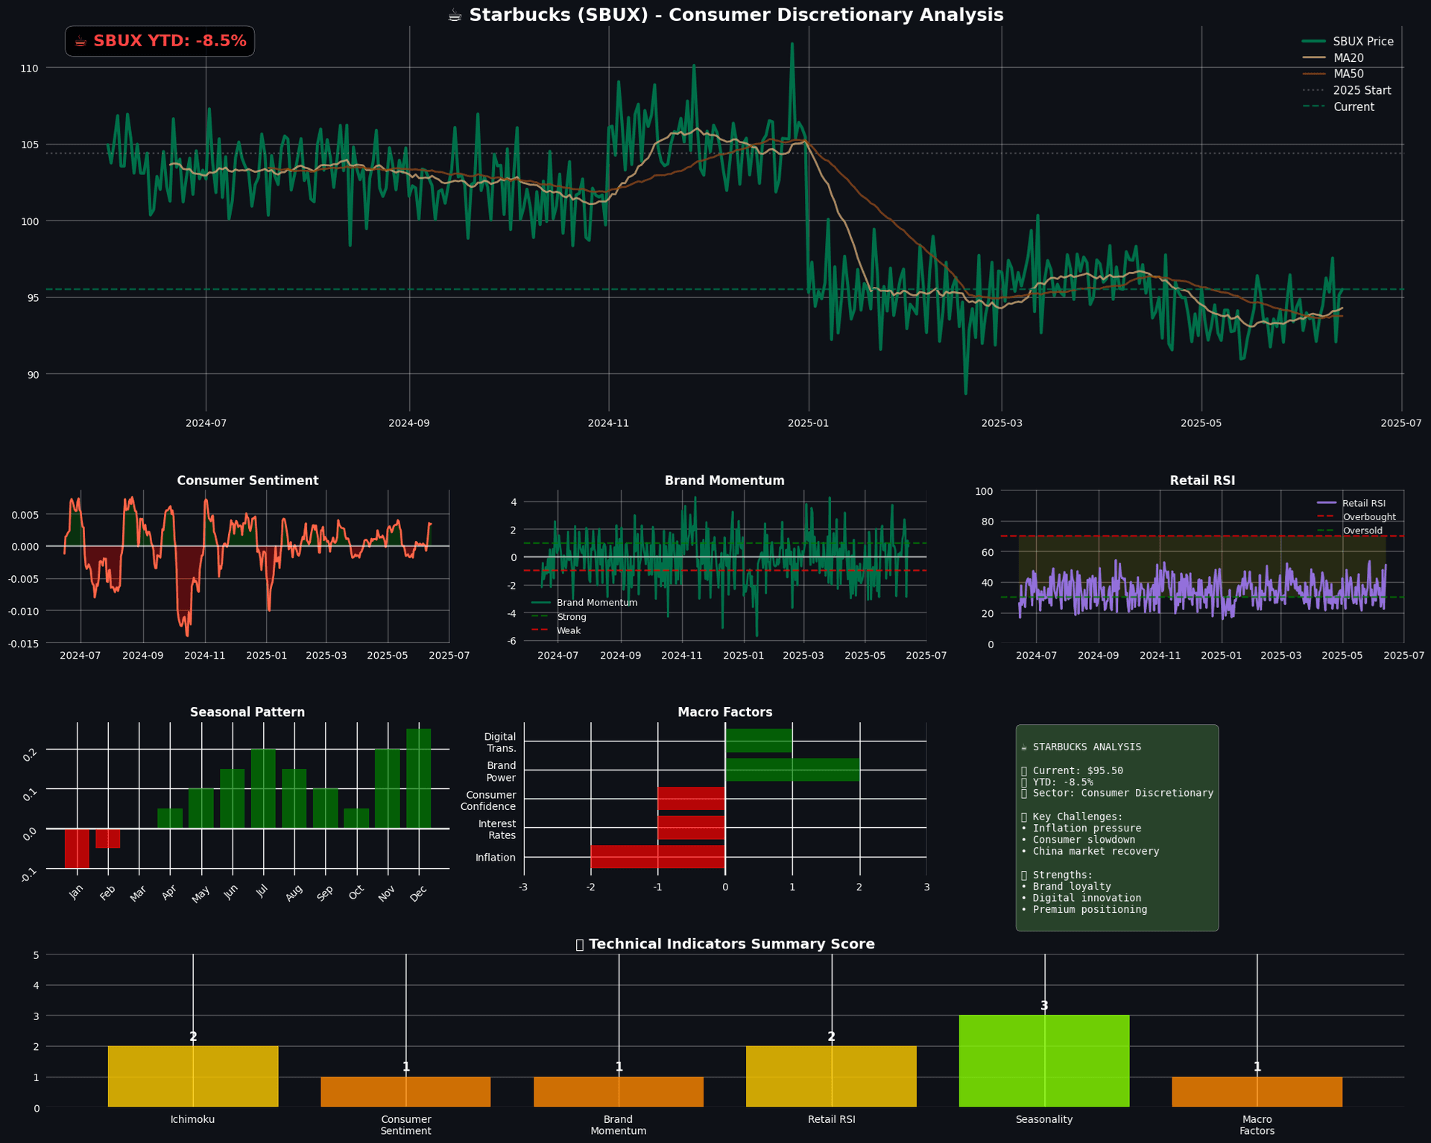Click the December bar in Seasonal Pattern
Viewport: 1431px width, 1143px height.
[x=419, y=779]
